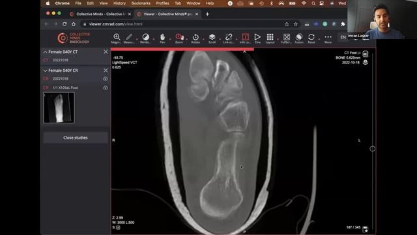Click the Close studies button
The image size is (417, 235).
pyautogui.click(x=76, y=138)
